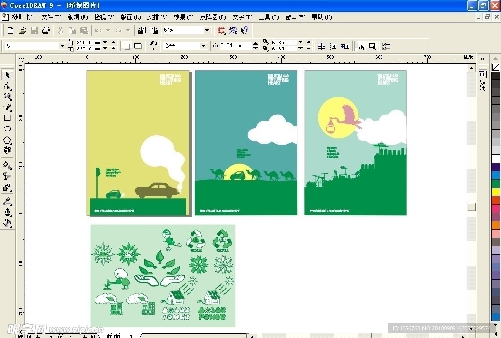Choose the Rectangle tool
Screen dimensions: 501x338
pos(7,118)
